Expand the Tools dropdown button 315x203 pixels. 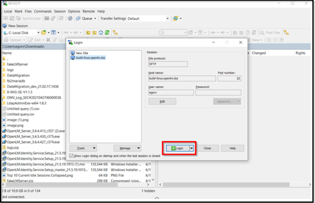click(83, 148)
